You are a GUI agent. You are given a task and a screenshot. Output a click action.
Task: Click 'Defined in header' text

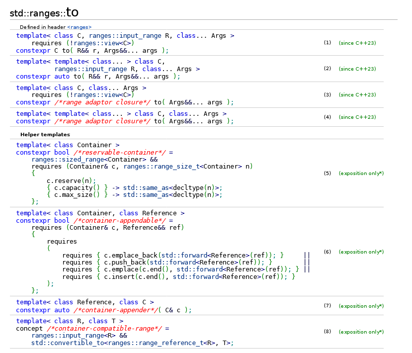click(43, 27)
